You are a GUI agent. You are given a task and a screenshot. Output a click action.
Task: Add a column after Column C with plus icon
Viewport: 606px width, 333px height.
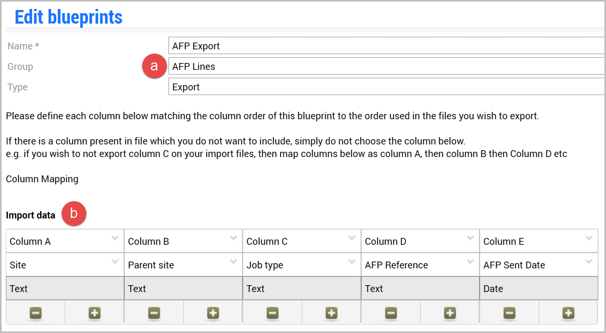(332, 313)
